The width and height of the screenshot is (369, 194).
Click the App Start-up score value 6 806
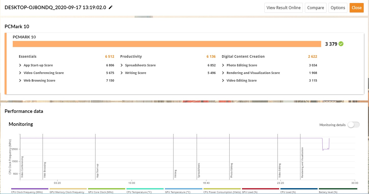pyautogui.click(x=110, y=65)
